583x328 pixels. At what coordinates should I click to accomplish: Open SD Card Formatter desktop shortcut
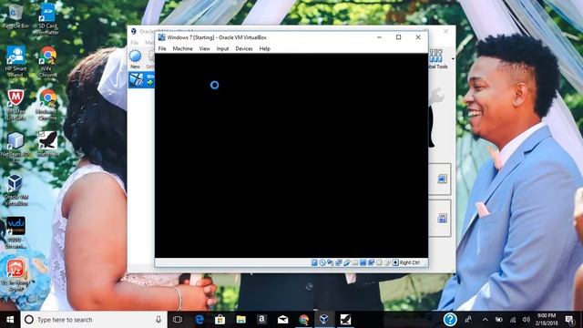coord(47,19)
